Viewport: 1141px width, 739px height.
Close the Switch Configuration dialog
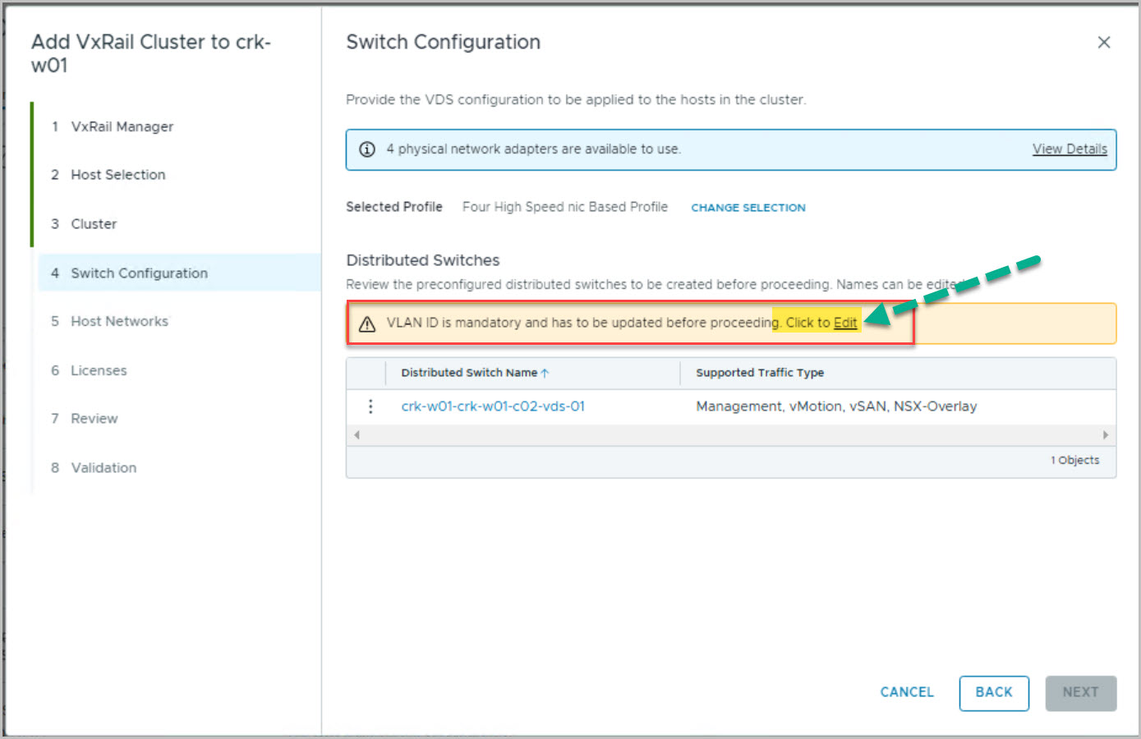point(1103,43)
